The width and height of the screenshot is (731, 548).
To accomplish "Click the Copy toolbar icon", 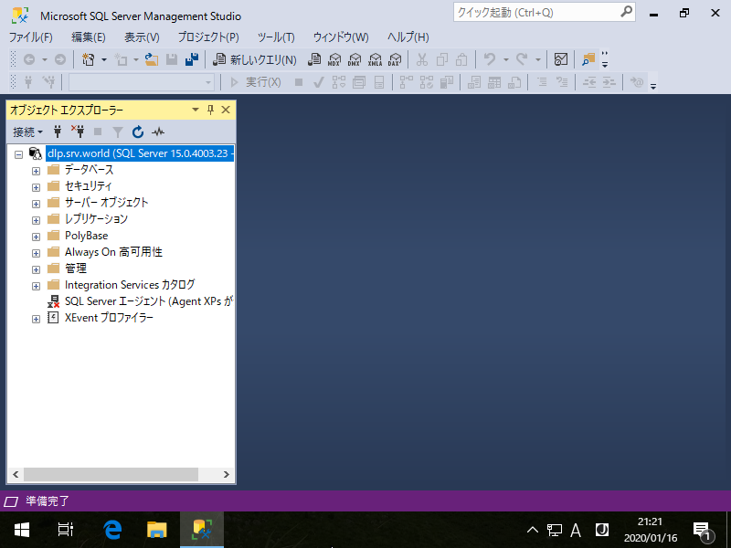I will click(442, 59).
